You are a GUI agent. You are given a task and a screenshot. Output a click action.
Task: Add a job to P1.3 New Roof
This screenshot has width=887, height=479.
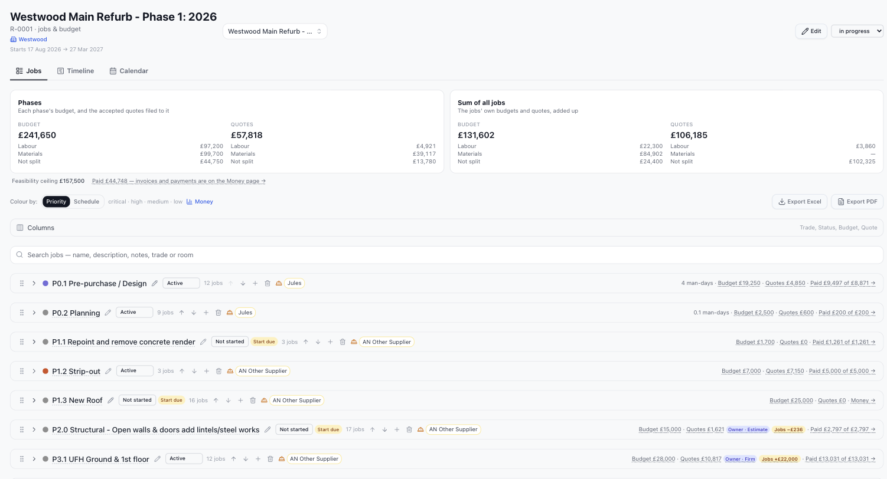[240, 400]
